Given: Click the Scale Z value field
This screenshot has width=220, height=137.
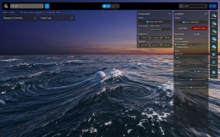Looking at the screenshot, I should click(167, 45).
